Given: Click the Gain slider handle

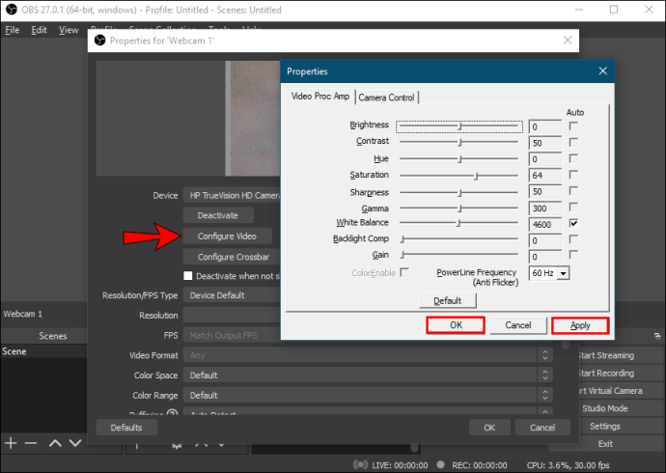Looking at the screenshot, I should 402,255.
